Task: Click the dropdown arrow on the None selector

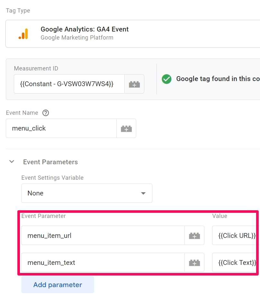Action: tap(143, 193)
